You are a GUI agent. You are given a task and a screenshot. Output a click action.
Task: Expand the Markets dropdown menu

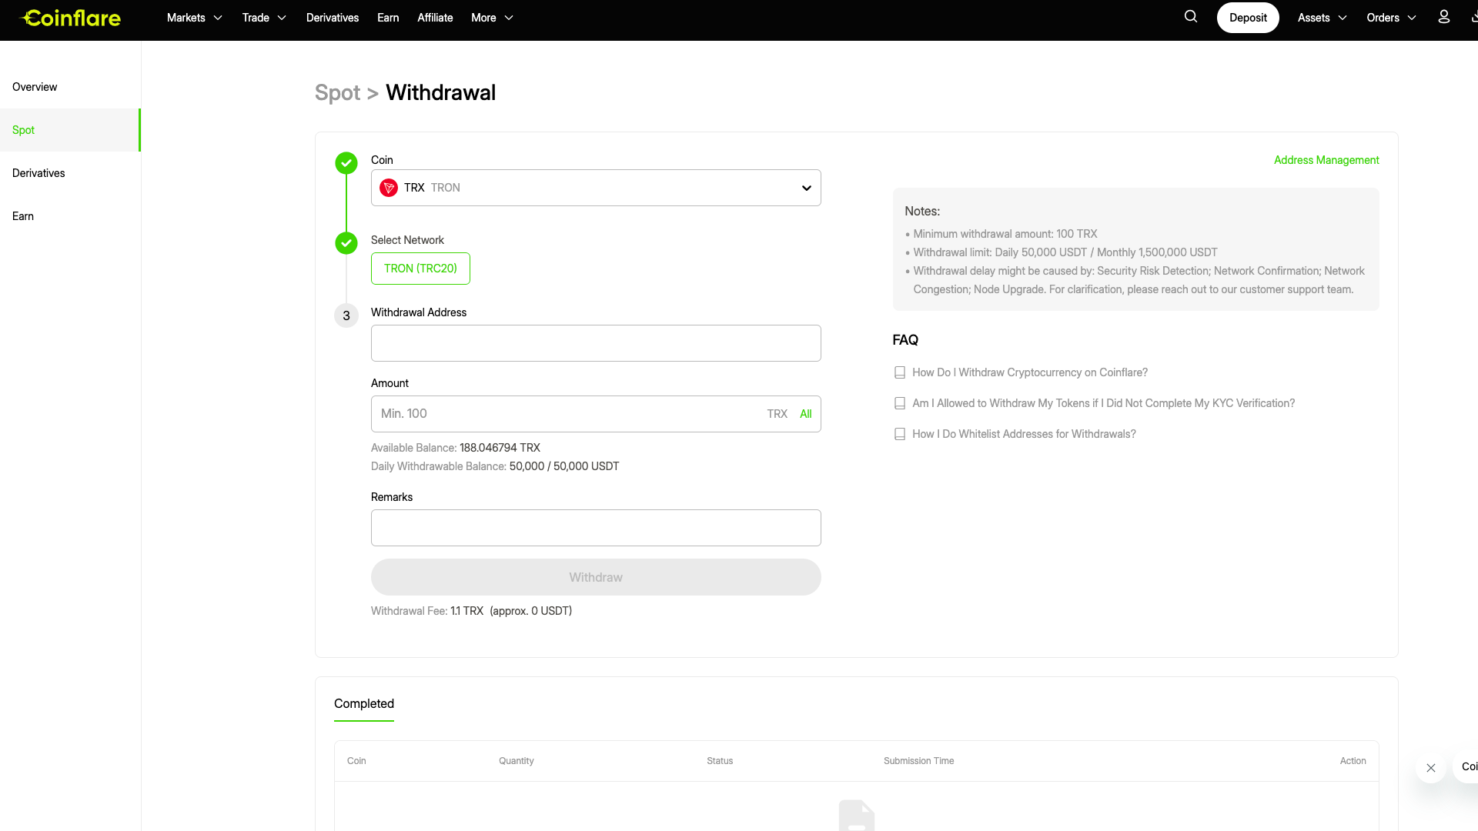click(x=195, y=18)
